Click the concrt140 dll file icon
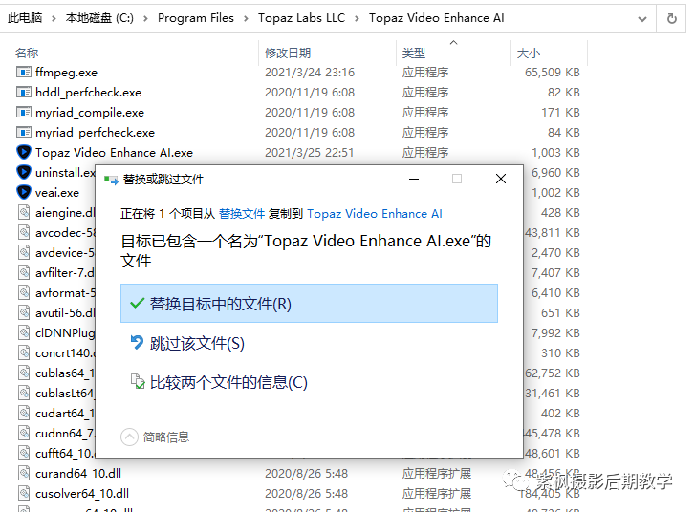 [24, 352]
